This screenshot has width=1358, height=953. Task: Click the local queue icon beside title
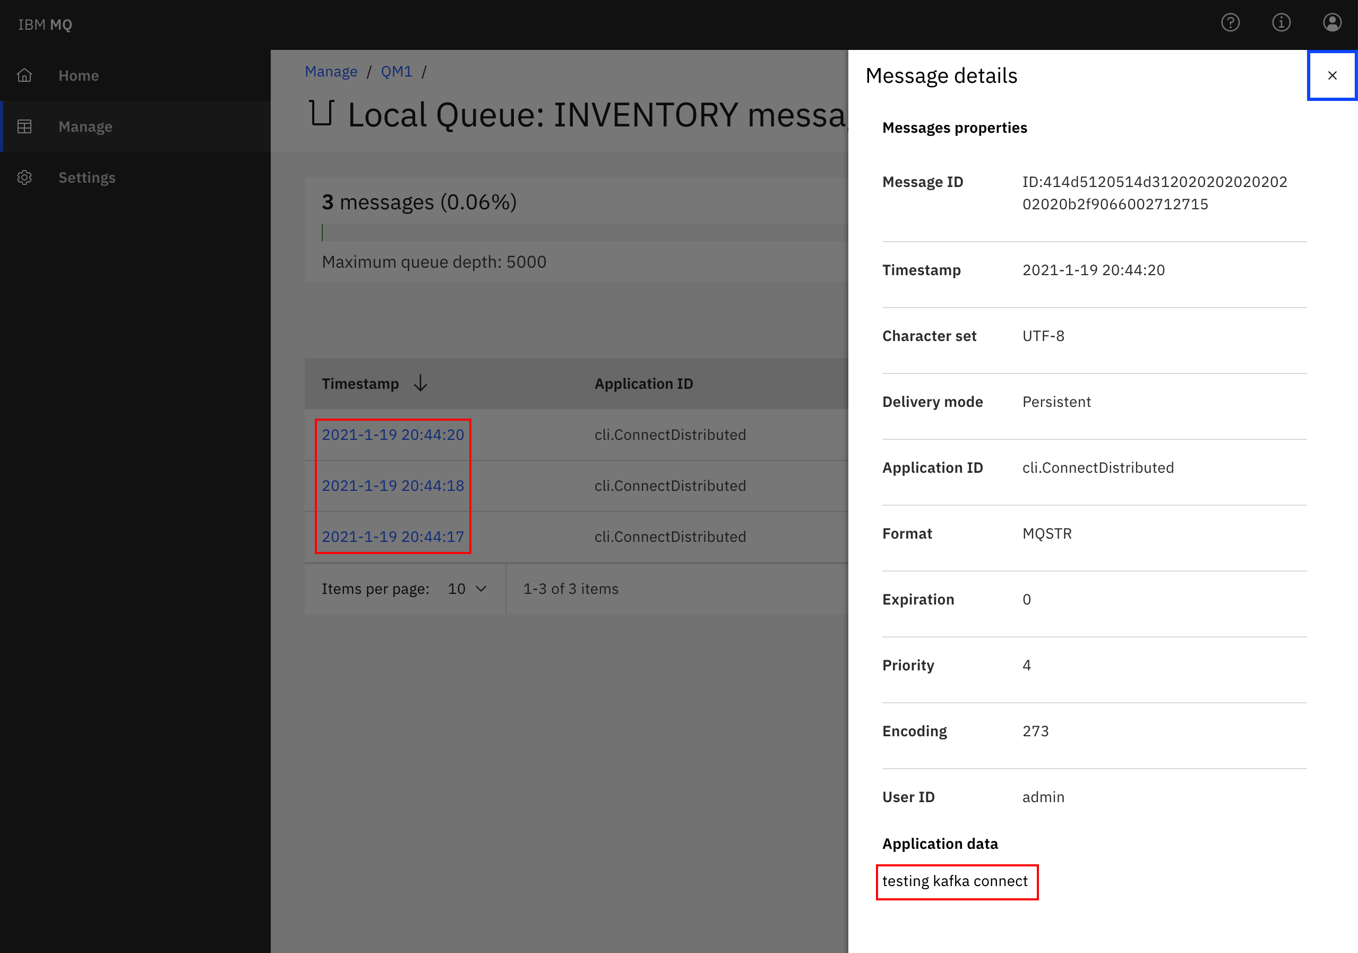coord(322,113)
